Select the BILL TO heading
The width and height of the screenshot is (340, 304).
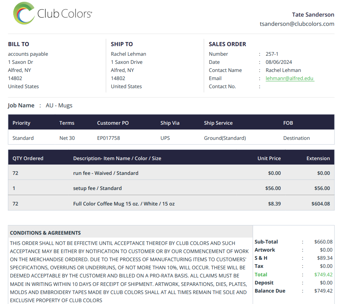click(x=18, y=44)
